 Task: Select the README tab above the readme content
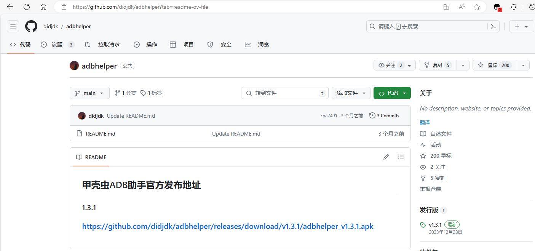(91, 157)
